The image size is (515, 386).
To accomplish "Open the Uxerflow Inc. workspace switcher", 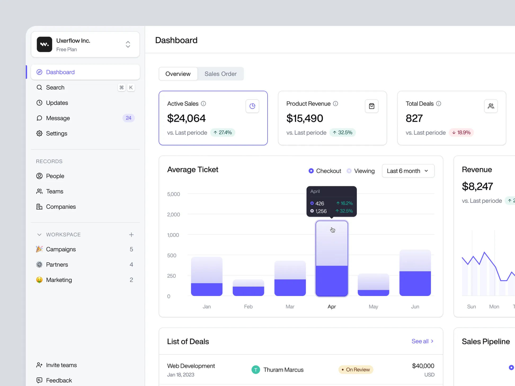I will click(128, 44).
